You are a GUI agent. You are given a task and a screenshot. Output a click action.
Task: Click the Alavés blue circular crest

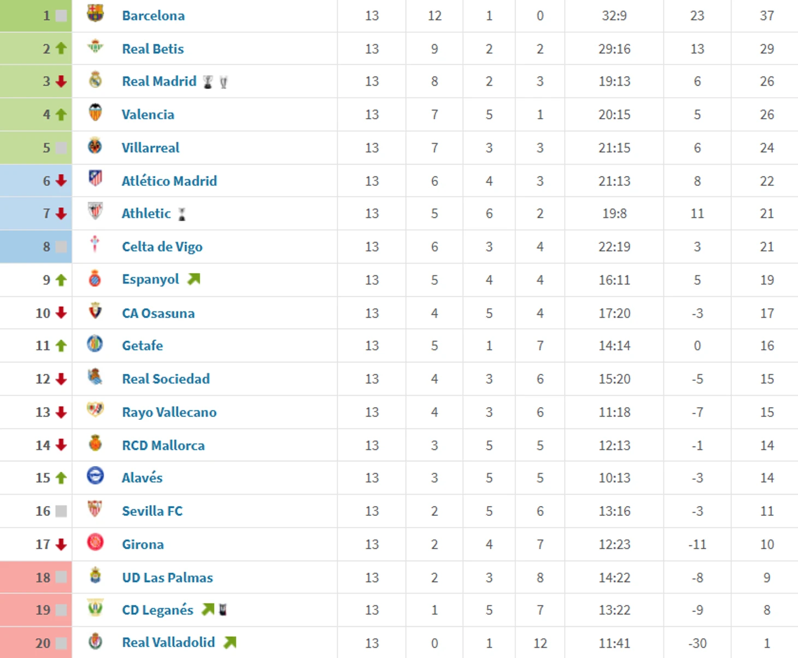click(x=95, y=475)
